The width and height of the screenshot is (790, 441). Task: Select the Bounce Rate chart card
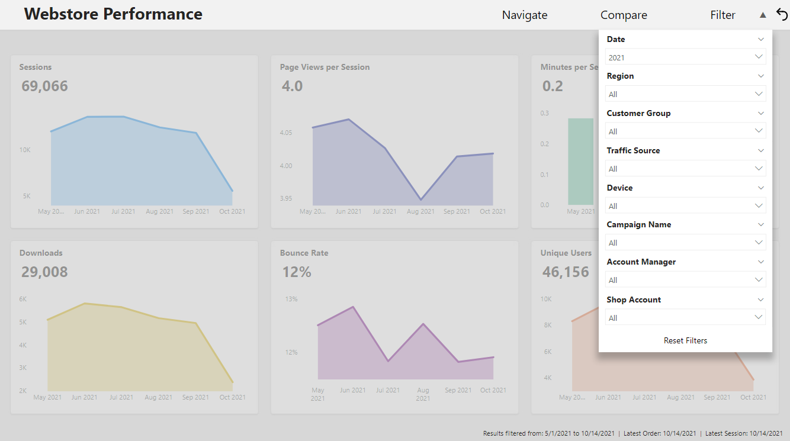coord(394,327)
